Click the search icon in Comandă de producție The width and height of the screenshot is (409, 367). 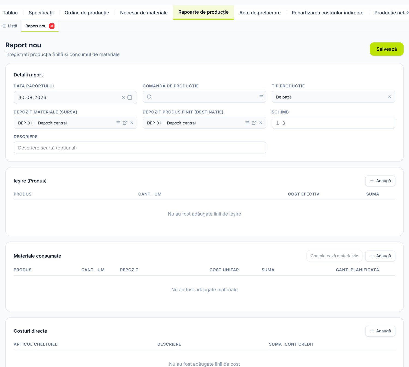point(149,97)
